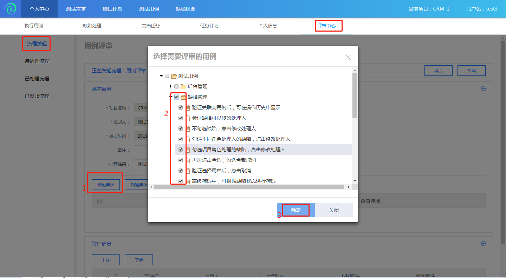Click the 缺陷管理 folder icon
The width and height of the screenshot is (506, 278).
click(x=183, y=97)
